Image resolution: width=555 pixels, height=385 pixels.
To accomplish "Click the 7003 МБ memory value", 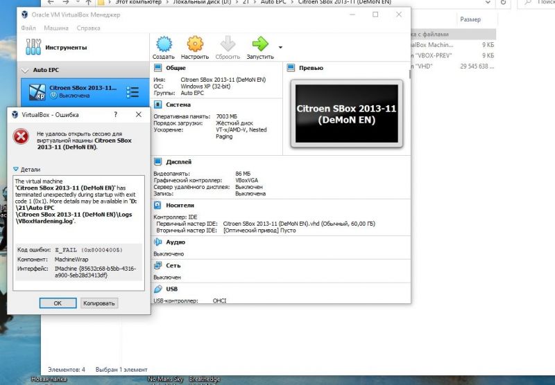I will click(x=227, y=116).
